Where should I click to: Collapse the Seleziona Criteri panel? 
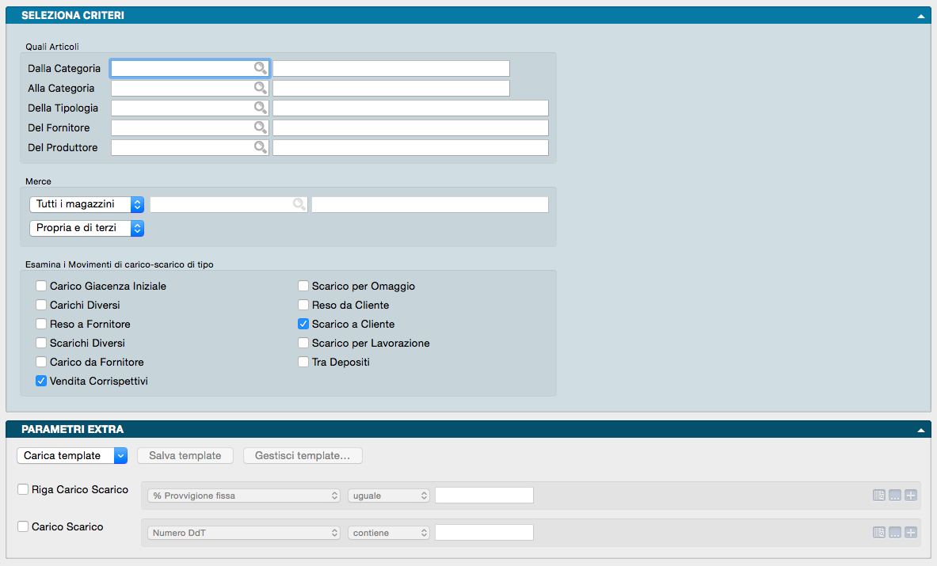click(x=921, y=16)
